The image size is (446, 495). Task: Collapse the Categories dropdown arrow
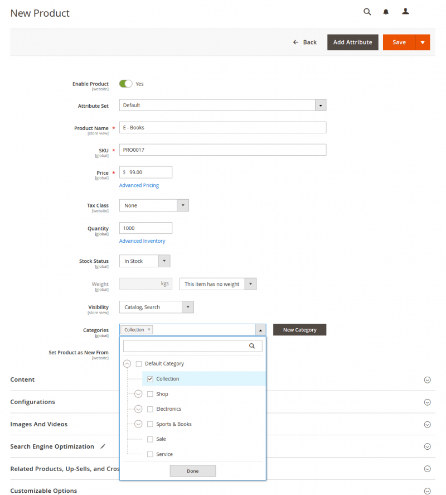(260, 330)
